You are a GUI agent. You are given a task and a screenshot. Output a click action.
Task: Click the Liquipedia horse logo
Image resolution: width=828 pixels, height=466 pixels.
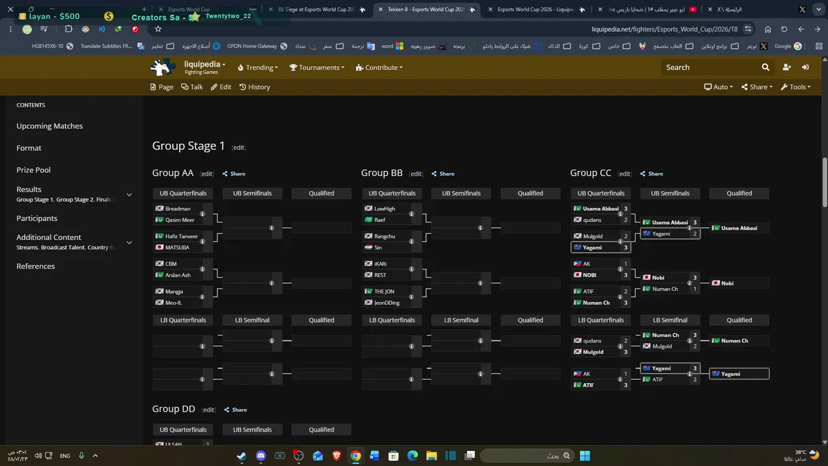(163, 67)
